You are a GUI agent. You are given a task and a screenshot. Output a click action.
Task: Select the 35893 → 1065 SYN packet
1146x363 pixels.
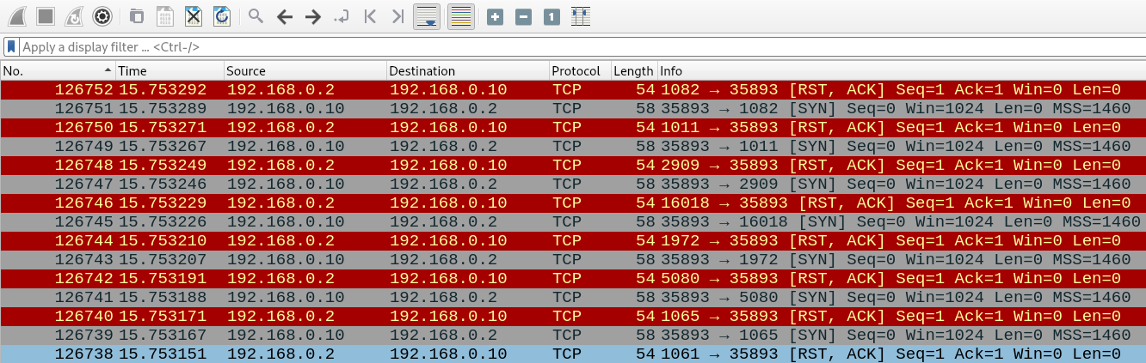pos(573,335)
